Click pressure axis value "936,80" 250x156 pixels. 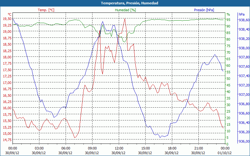[x=244, y=104]
